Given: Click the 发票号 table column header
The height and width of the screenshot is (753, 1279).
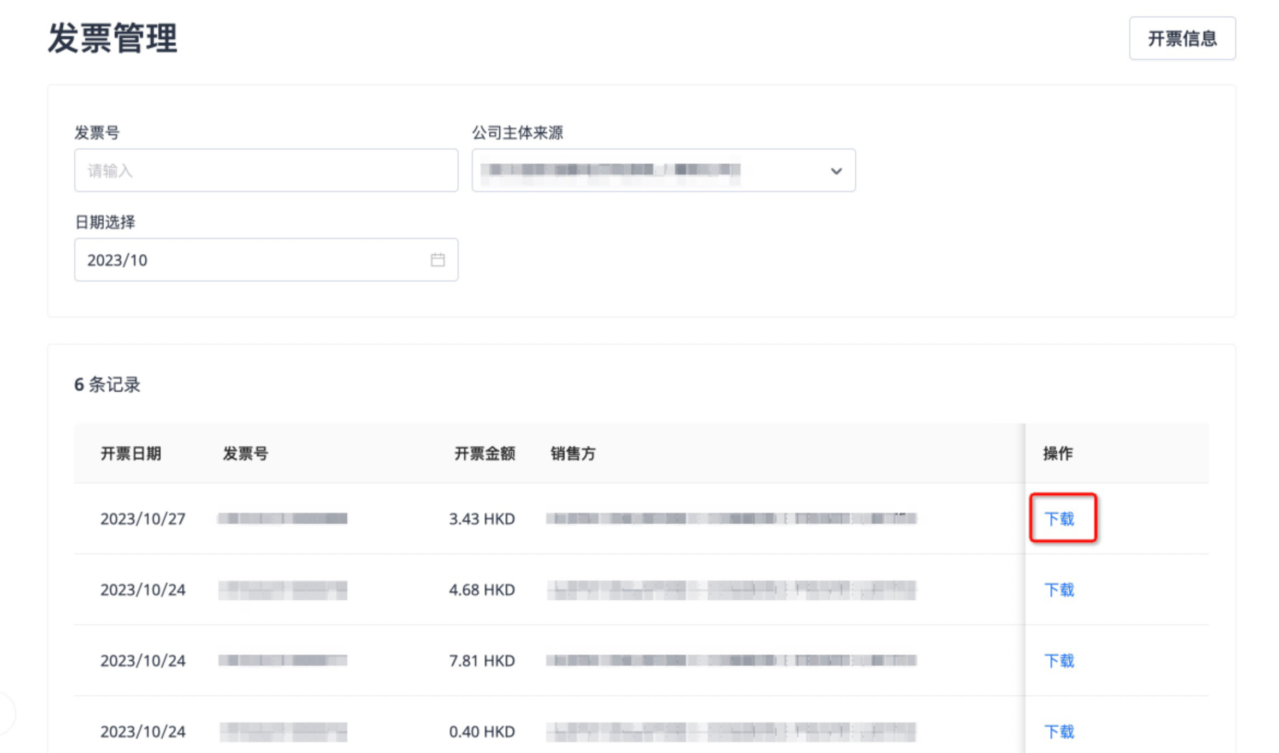Looking at the screenshot, I should pyautogui.click(x=245, y=453).
